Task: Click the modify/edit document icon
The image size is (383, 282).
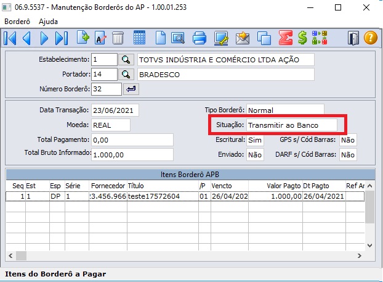Action: [x=100, y=38]
